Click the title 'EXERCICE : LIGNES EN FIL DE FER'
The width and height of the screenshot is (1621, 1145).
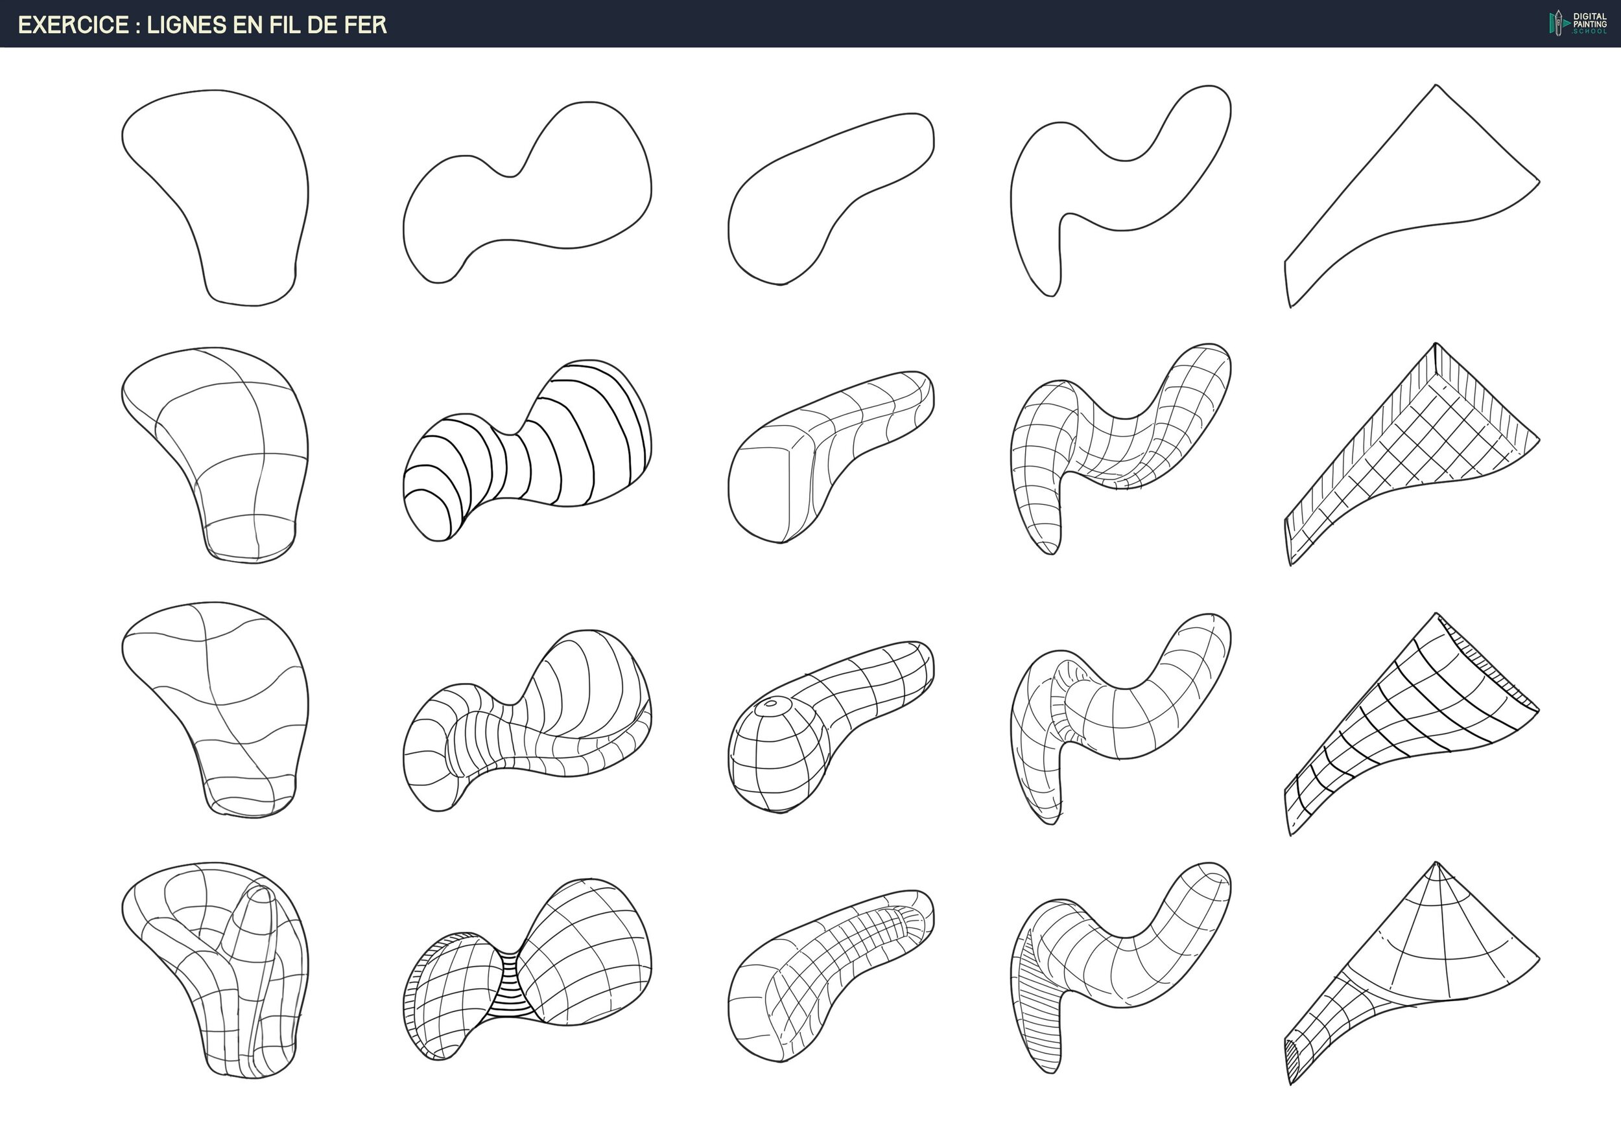coord(202,25)
